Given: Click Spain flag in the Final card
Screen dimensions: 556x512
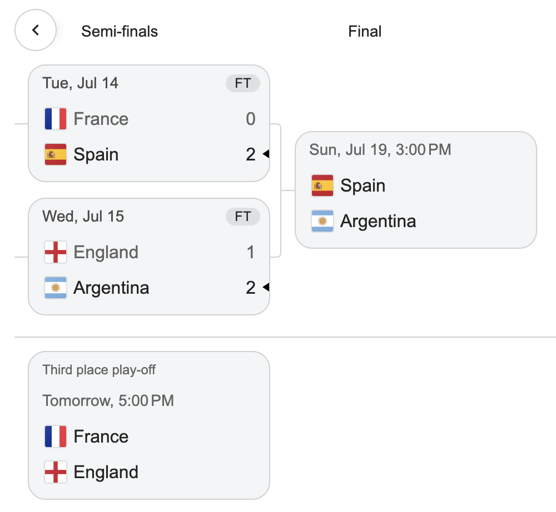Looking at the screenshot, I should point(322,185).
